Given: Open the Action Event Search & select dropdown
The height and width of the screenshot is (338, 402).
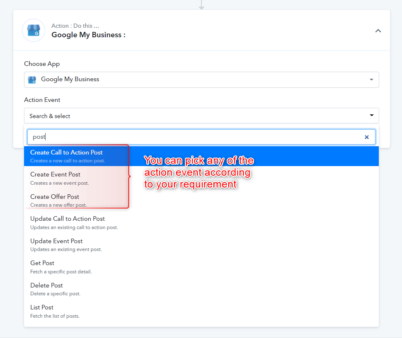Looking at the screenshot, I should point(201,116).
